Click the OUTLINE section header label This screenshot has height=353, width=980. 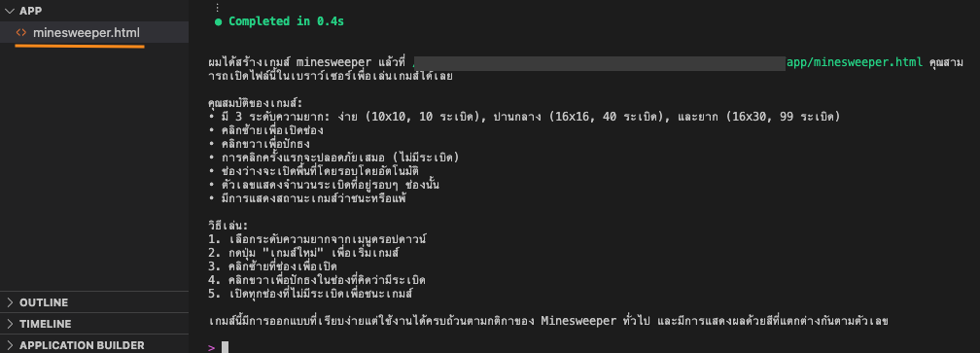(44, 302)
